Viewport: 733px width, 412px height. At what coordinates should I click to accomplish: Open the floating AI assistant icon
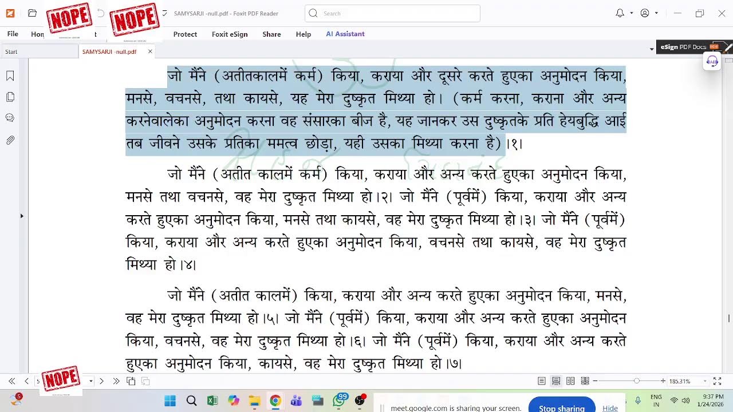point(712,61)
